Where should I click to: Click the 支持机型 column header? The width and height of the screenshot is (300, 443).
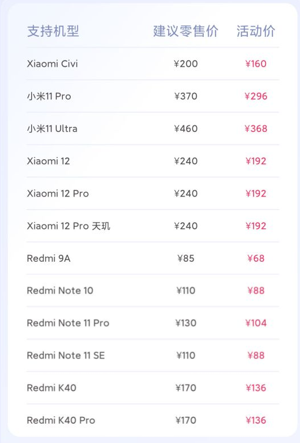coord(53,31)
